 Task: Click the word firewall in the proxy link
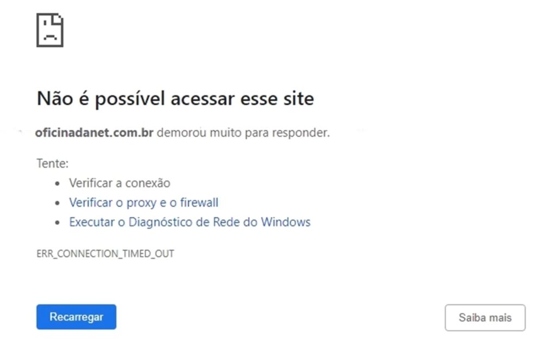pyautogui.click(x=199, y=203)
